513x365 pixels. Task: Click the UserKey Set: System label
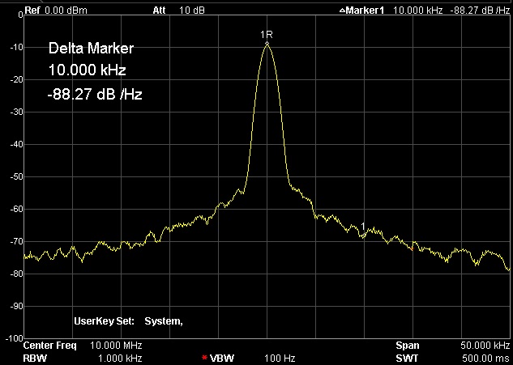coord(128,321)
